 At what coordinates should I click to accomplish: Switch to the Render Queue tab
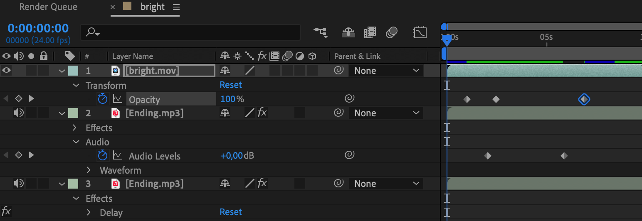pyautogui.click(x=48, y=7)
